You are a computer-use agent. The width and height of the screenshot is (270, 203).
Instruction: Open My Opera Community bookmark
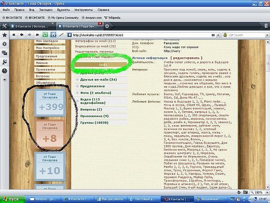pos(63,17)
